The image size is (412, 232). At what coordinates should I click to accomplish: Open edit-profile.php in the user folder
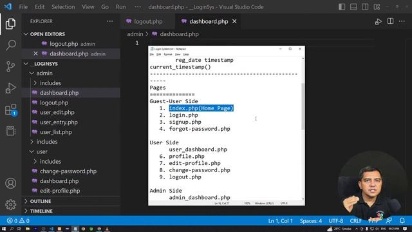pyautogui.click(x=60, y=191)
